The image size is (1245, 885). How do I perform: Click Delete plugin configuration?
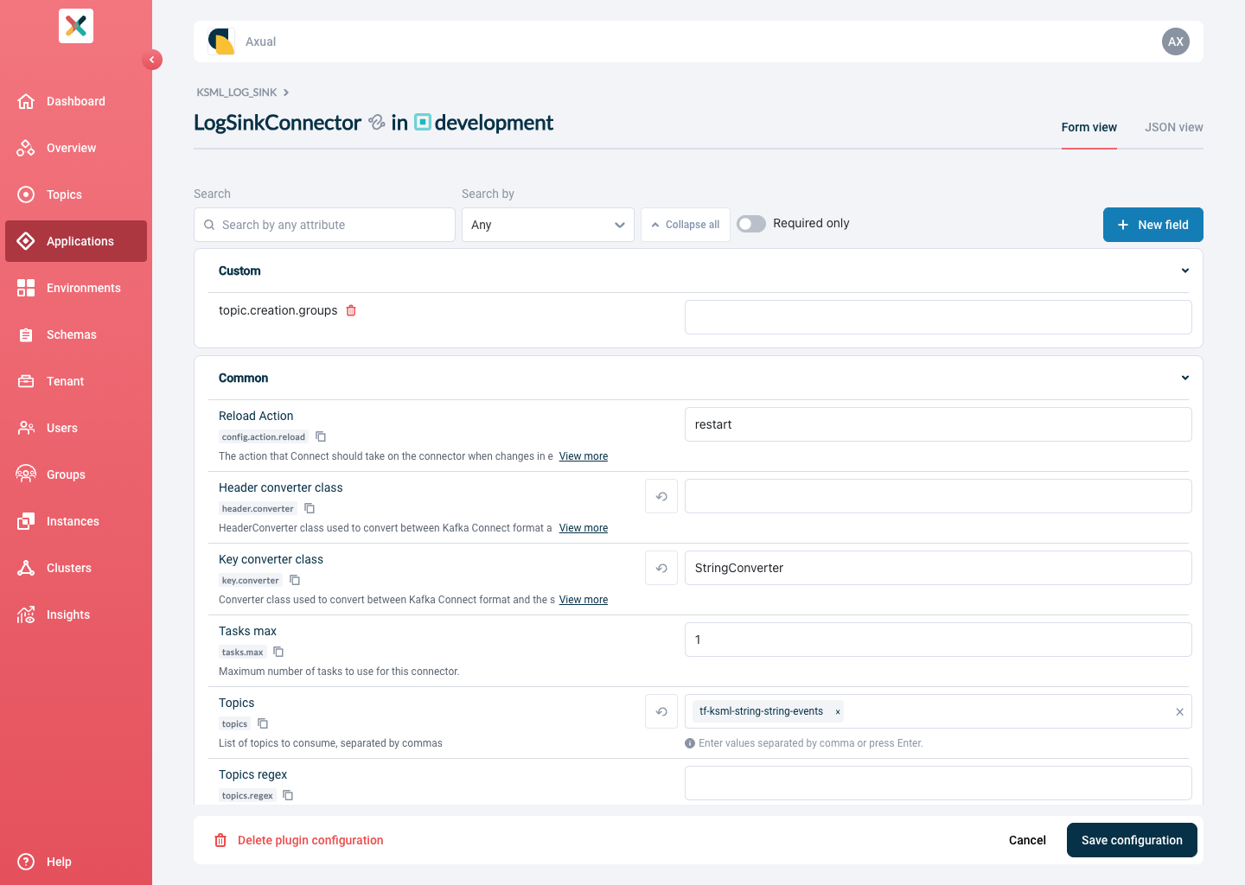(x=298, y=840)
